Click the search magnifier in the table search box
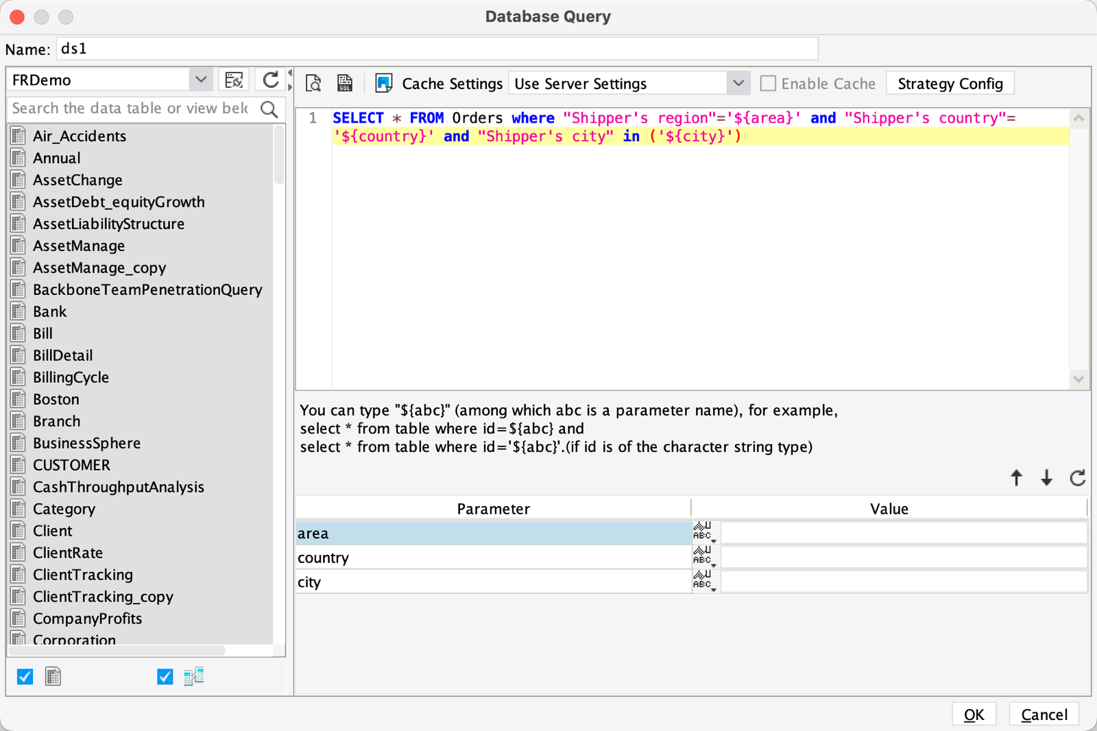This screenshot has height=731, width=1097. (x=269, y=108)
